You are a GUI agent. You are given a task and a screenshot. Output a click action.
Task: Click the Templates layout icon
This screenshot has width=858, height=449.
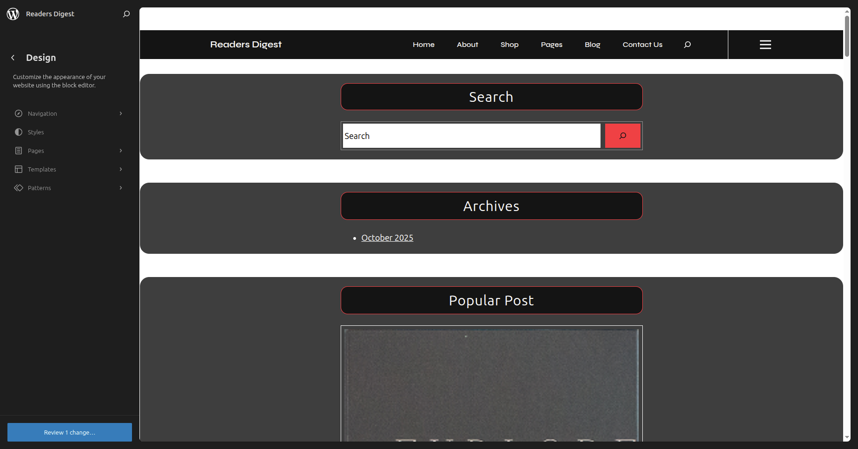(x=19, y=169)
